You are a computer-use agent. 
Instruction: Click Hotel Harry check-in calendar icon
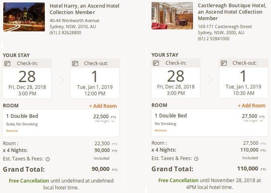pos(7,63)
